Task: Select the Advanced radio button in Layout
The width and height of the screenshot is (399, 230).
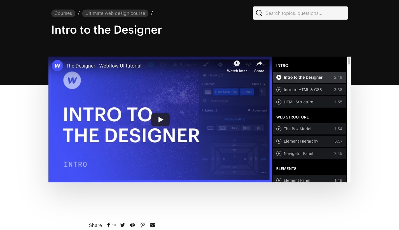Action: (249, 110)
